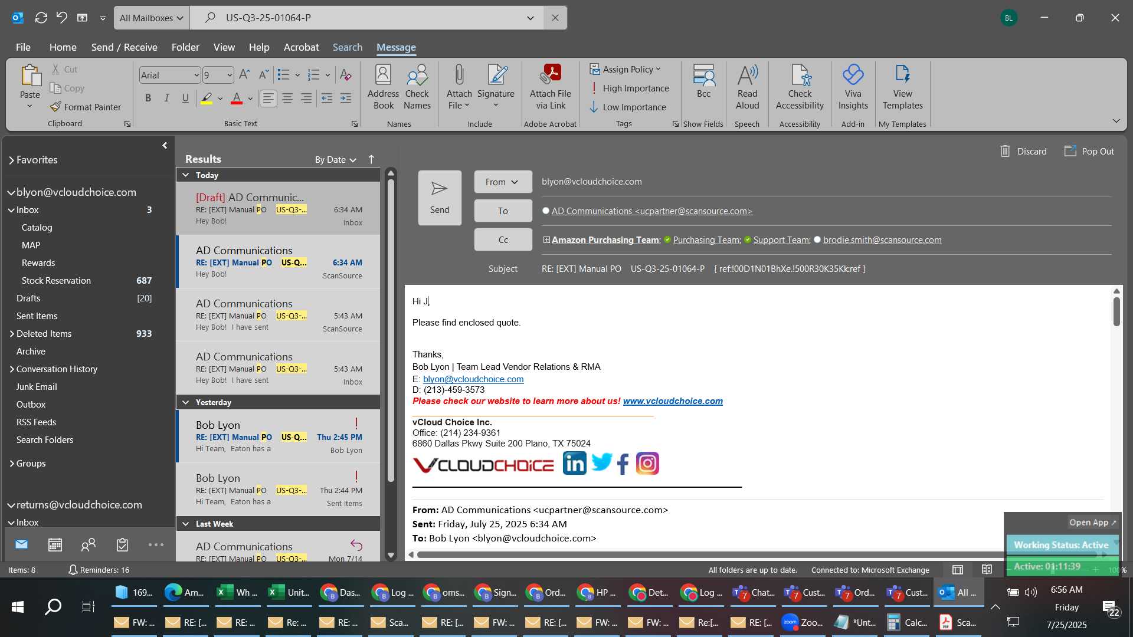Click View Templates
The height and width of the screenshot is (637, 1133).
902,87
